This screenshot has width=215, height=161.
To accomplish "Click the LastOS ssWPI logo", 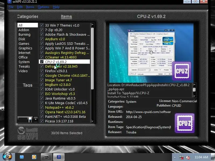I will [28, 133].
